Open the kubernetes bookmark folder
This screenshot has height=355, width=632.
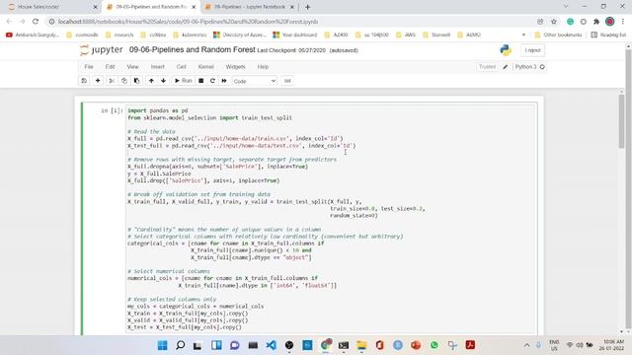pyautogui.click(x=190, y=35)
